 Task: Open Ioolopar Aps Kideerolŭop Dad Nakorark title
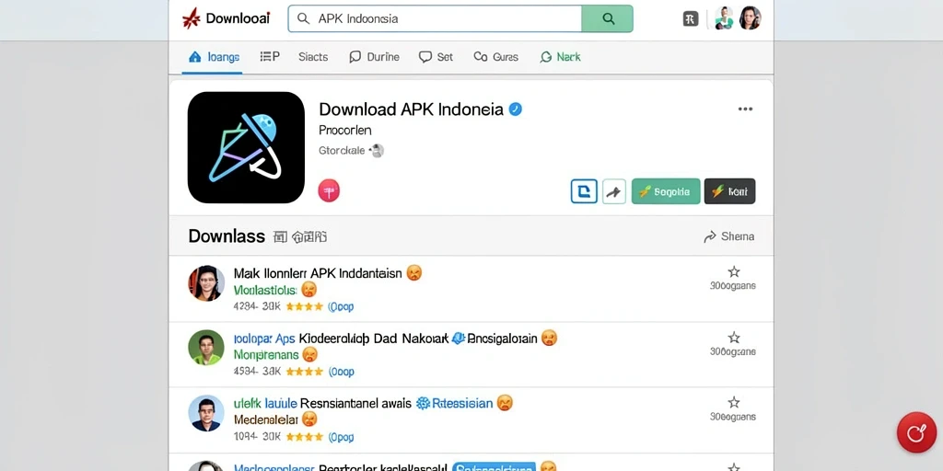(341, 339)
